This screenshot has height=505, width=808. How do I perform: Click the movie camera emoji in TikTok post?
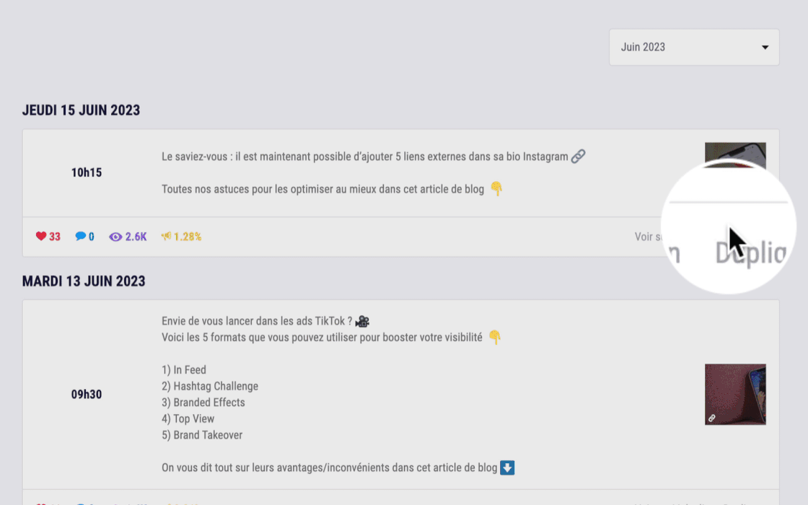point(362,321)
